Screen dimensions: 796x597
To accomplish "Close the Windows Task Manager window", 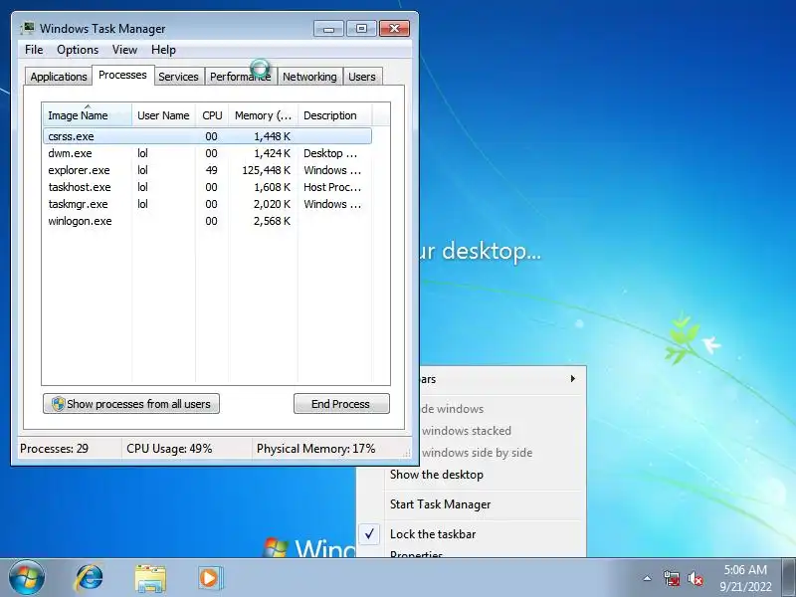I will [394, 29].
